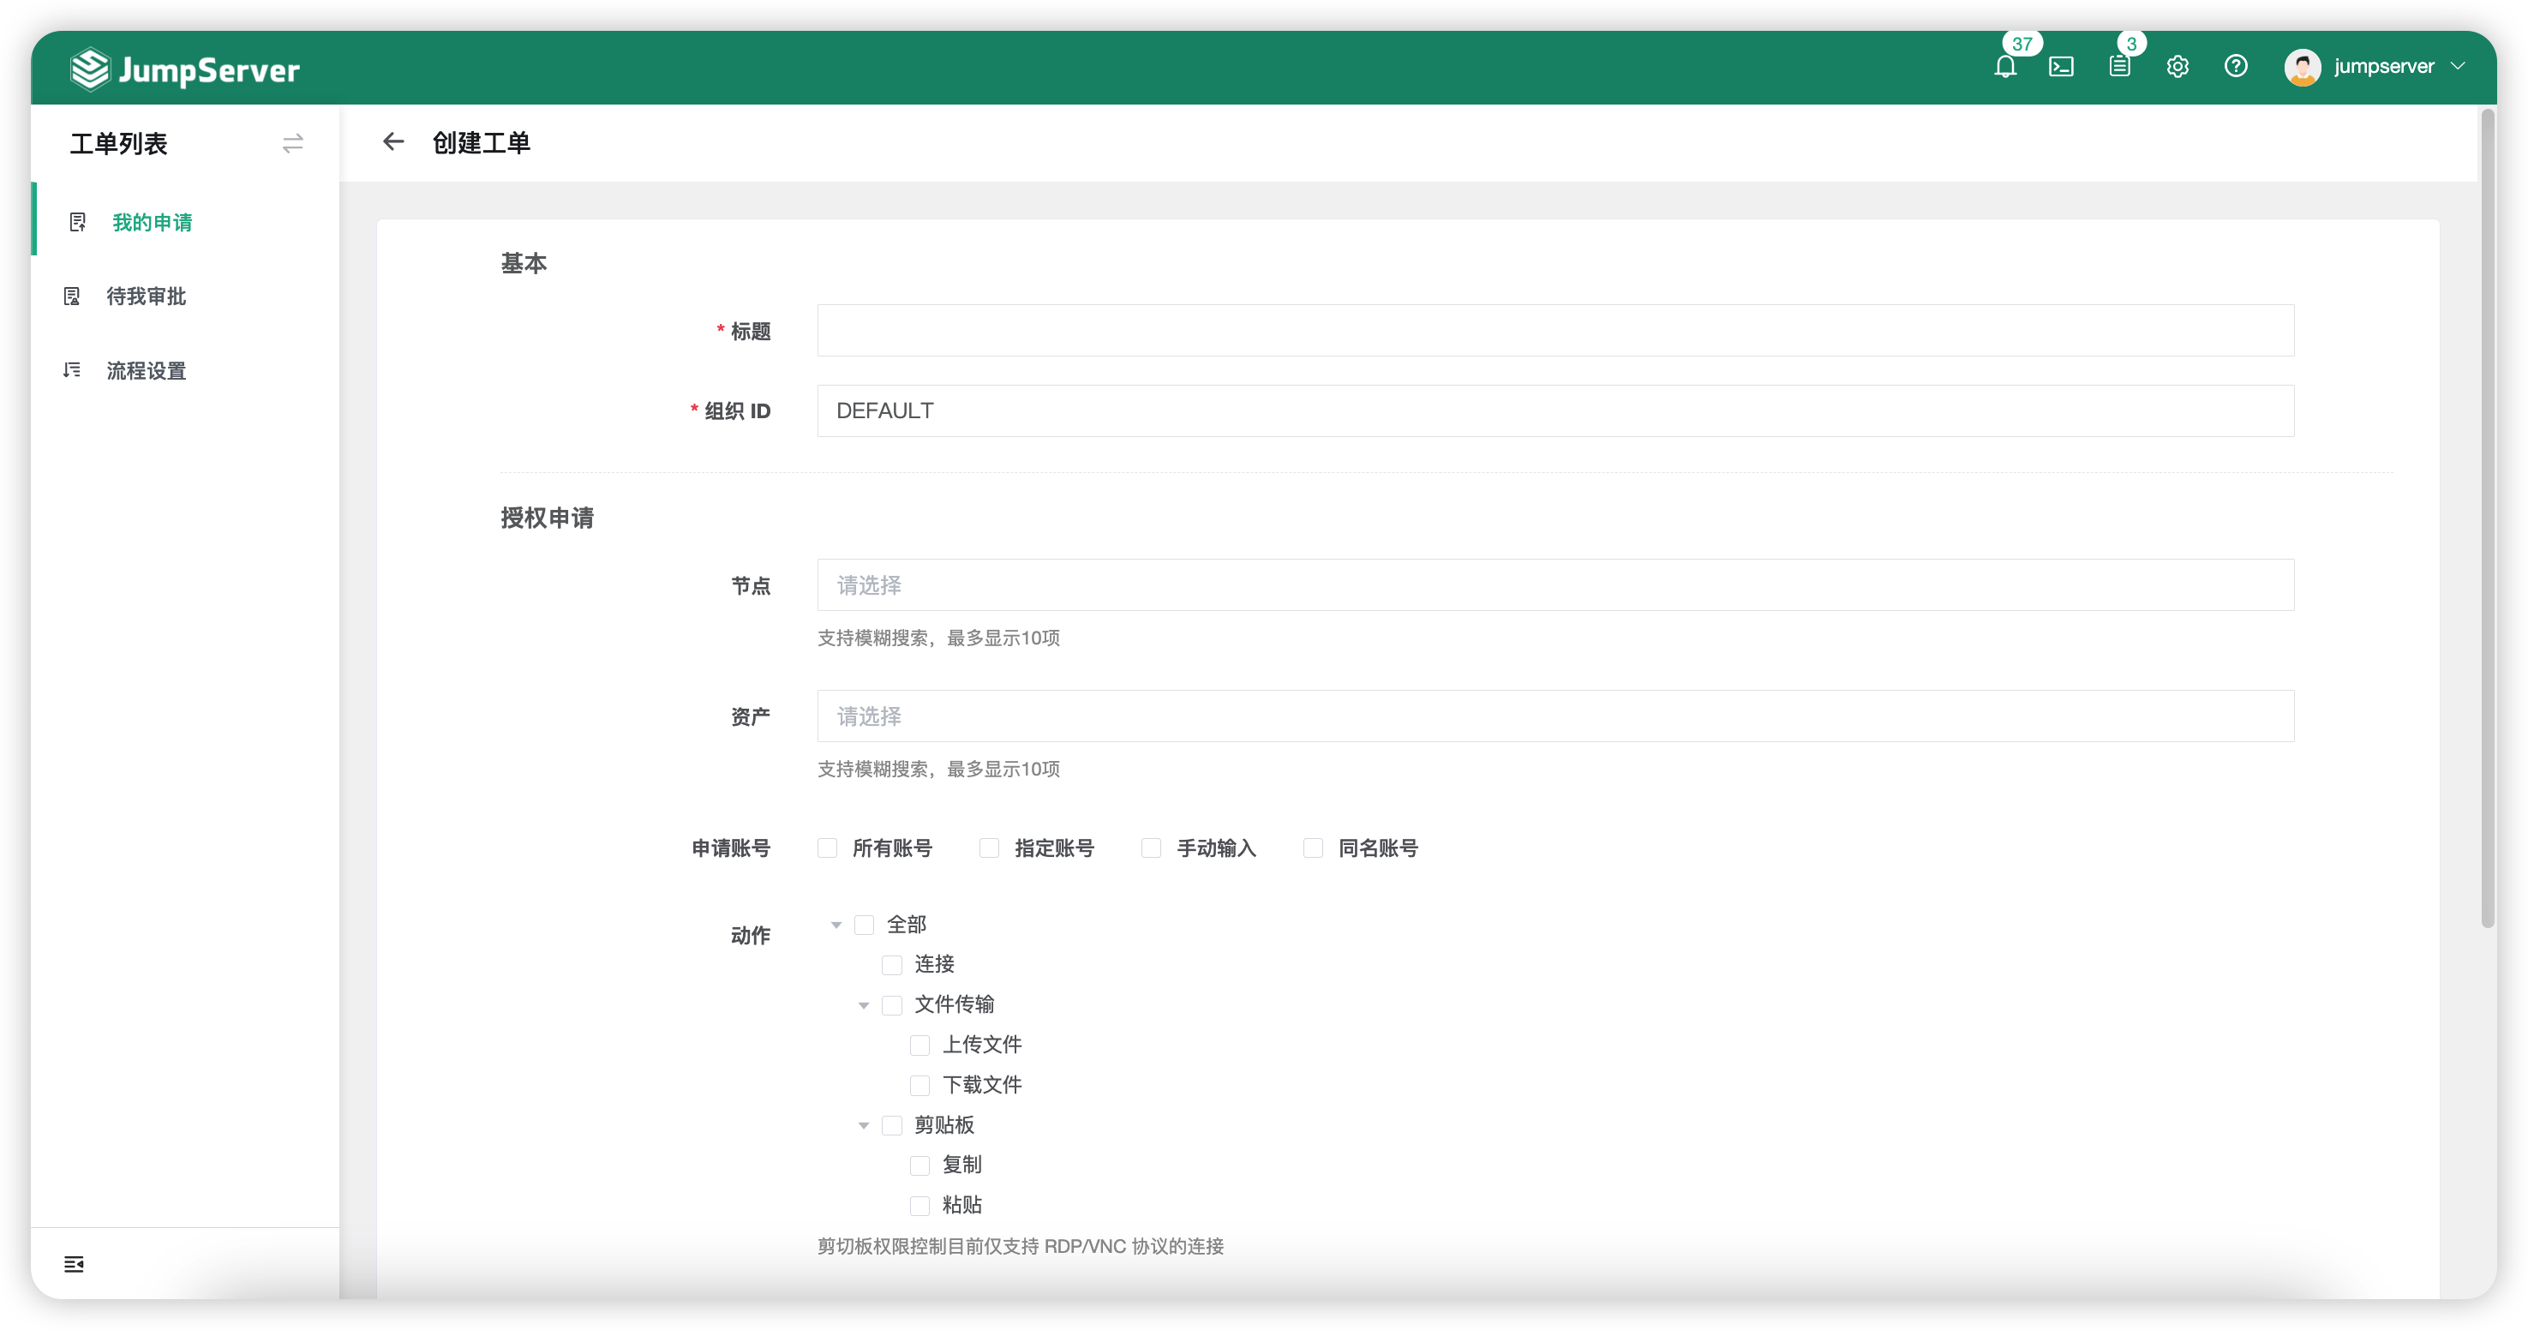
Task: Click the help question mark icon
Action: pos(2236,66)
